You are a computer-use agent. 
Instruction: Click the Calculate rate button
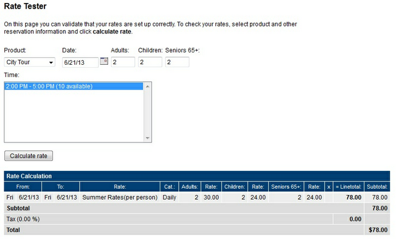tap(28, 156)
